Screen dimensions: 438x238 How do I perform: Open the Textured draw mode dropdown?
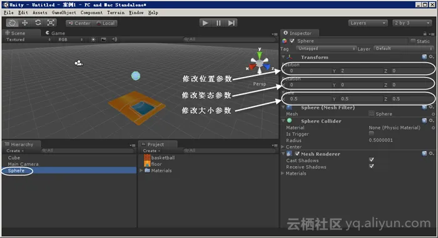(x=28, y=39)
